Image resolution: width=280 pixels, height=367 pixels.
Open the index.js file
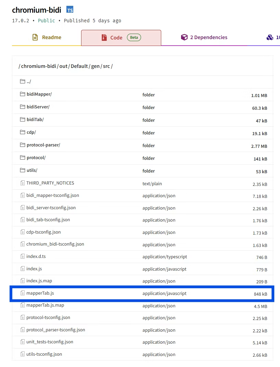34,269
